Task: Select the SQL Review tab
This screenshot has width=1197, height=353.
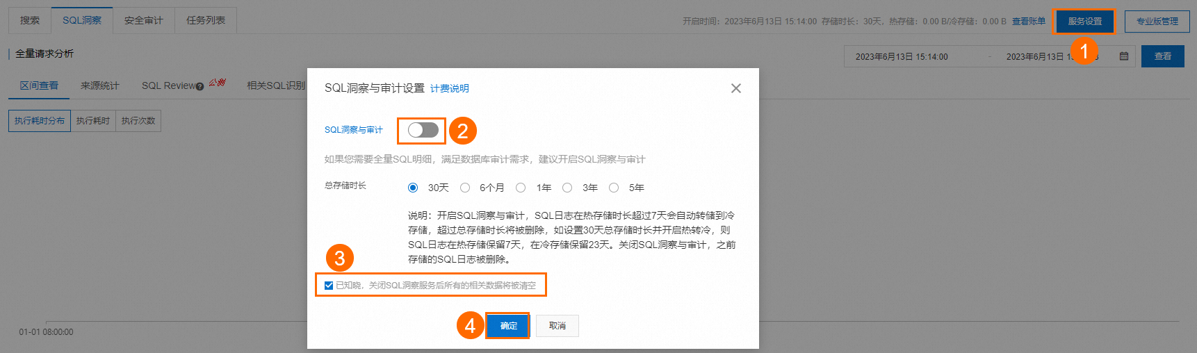Action: click(169, 85)
